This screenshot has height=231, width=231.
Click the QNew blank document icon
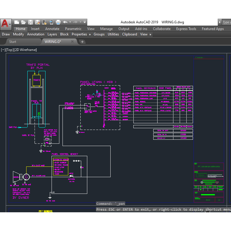tap(16, 22)
